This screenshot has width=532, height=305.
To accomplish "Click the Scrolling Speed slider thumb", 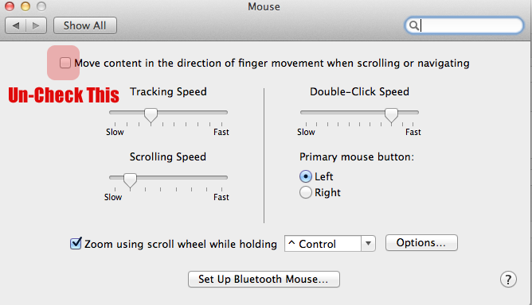I will pos(130,180).
